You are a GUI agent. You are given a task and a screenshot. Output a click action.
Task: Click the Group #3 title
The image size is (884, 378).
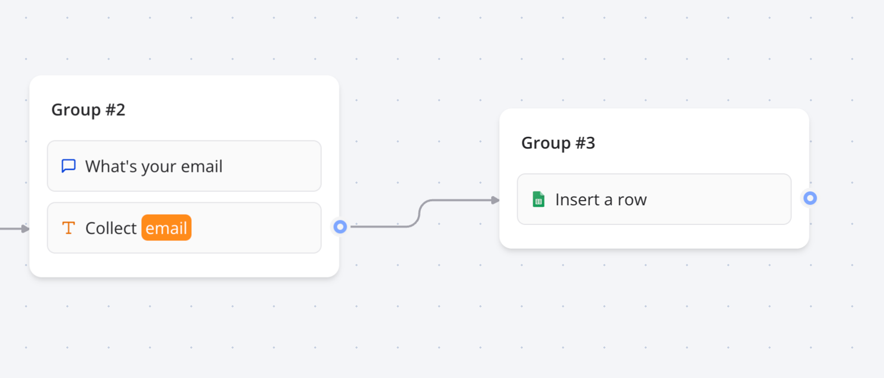pyautogui.click(x=558, y=143)
